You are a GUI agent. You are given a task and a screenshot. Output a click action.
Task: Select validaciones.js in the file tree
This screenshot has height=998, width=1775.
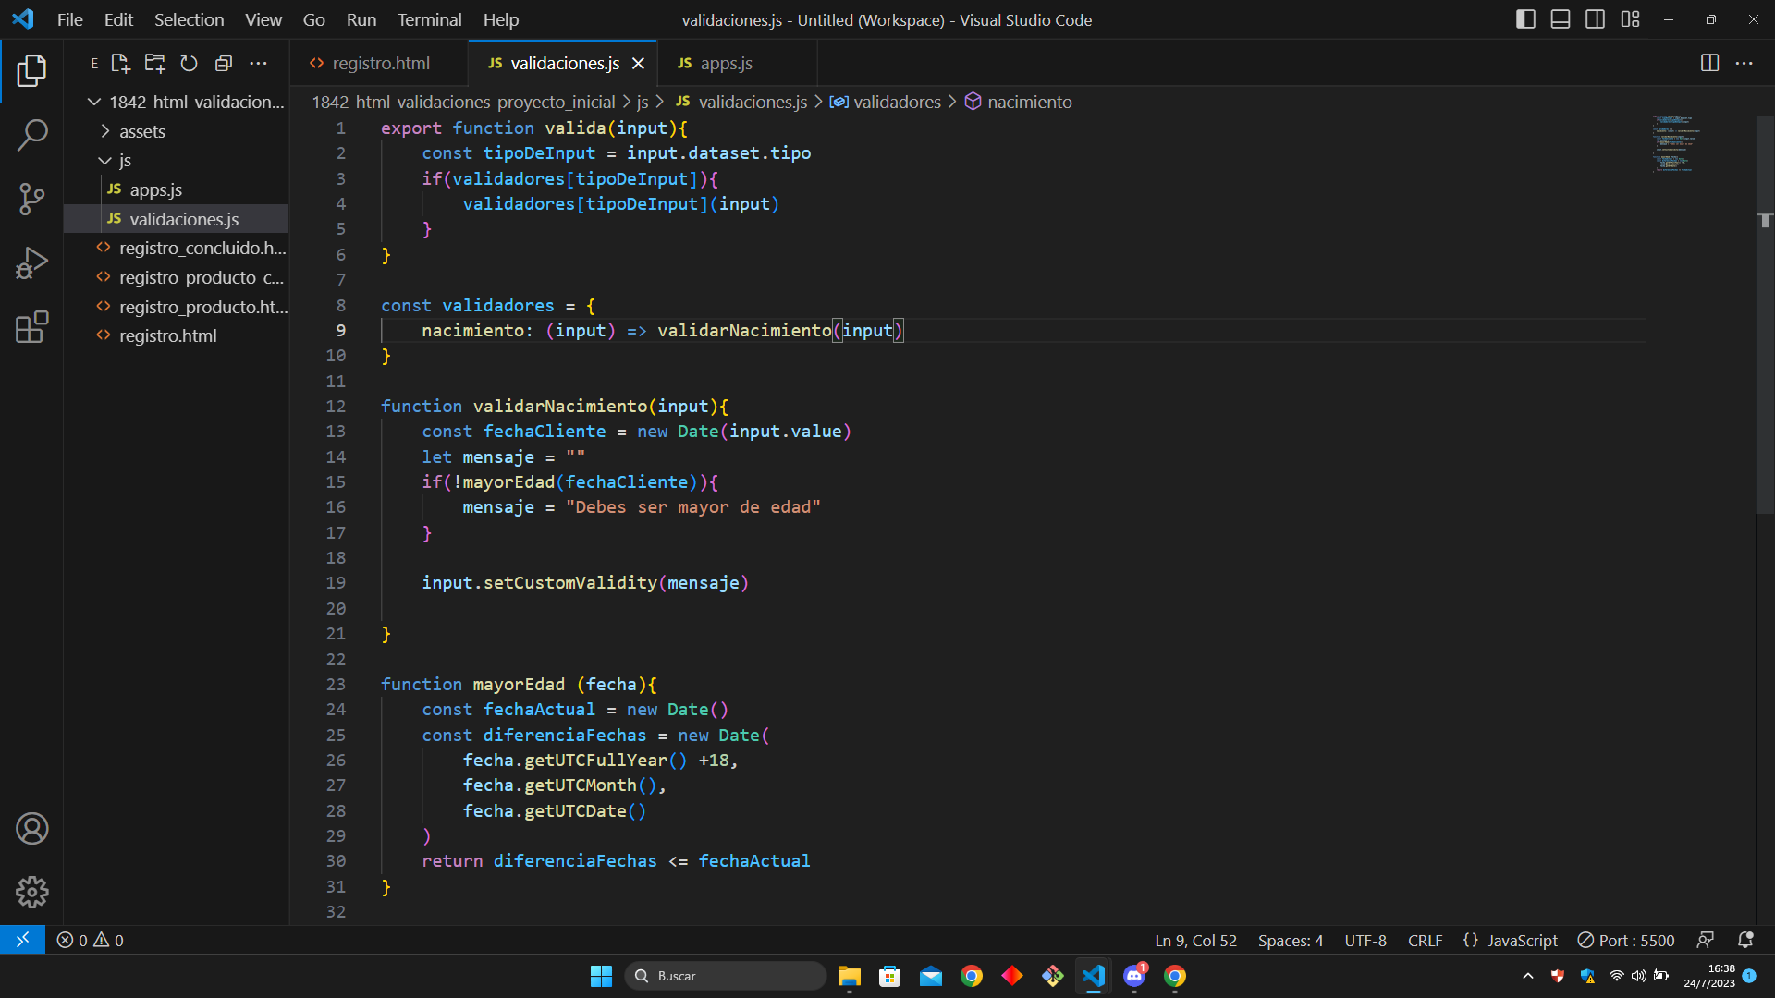tap(177, 219)
